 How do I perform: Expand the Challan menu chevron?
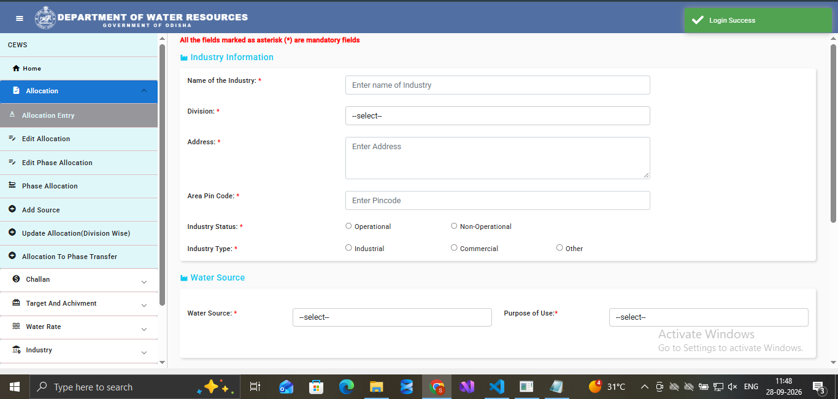point(144,282)
